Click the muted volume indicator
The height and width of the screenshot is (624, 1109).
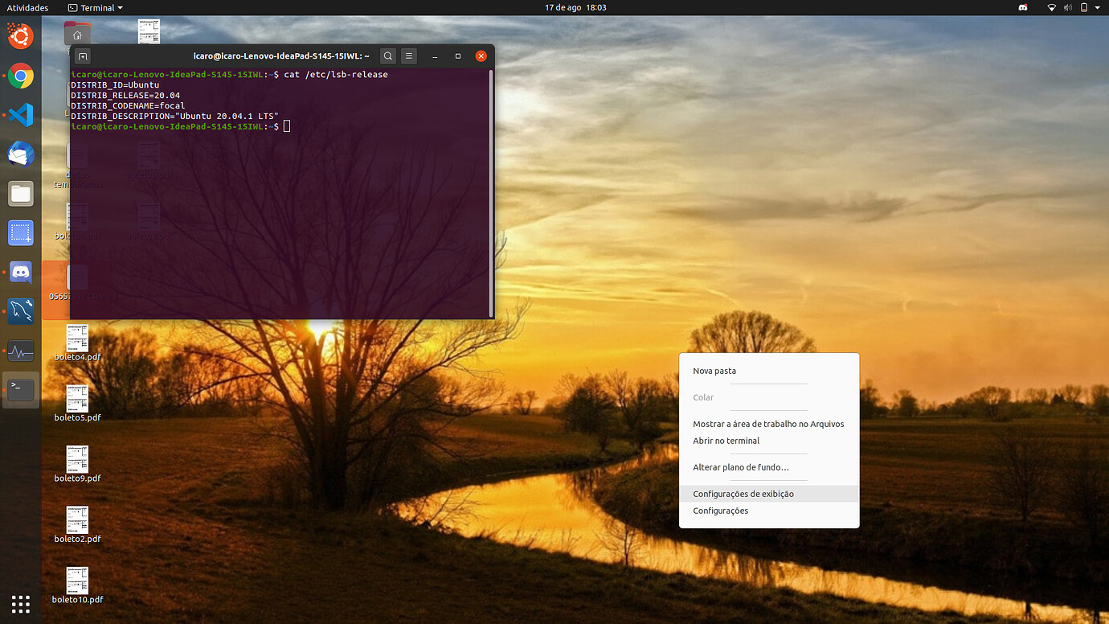pyautogui.click(x=1068, y=7)
